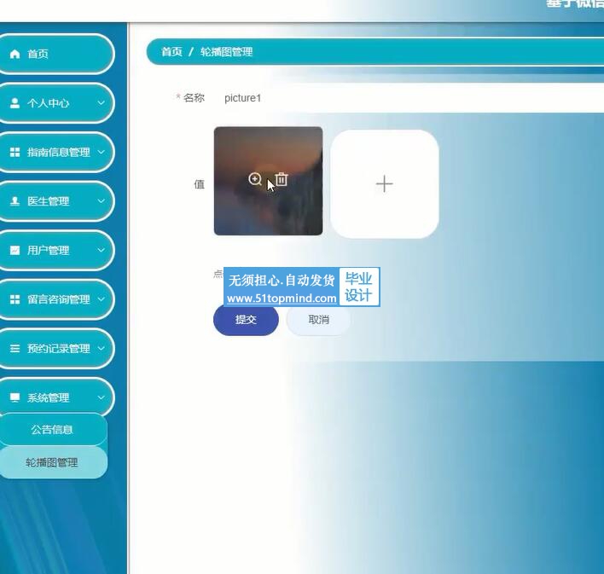Open the 医生管理 menu item
Image resolution: width=604 pixels, height=574 pixels.
coord(56,201)
